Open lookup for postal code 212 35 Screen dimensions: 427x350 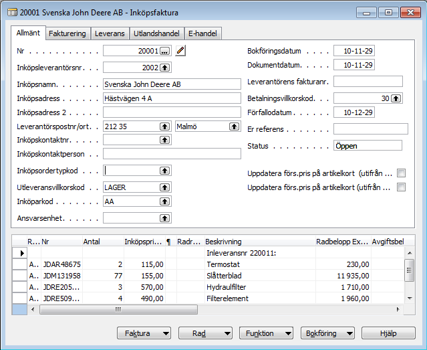(164, 126)
